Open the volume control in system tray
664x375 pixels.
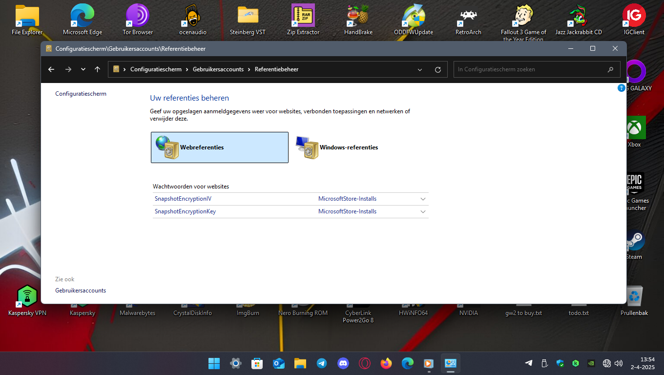click(x=619, y=363)
